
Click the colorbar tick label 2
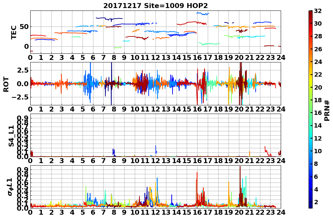coord(316,202)
